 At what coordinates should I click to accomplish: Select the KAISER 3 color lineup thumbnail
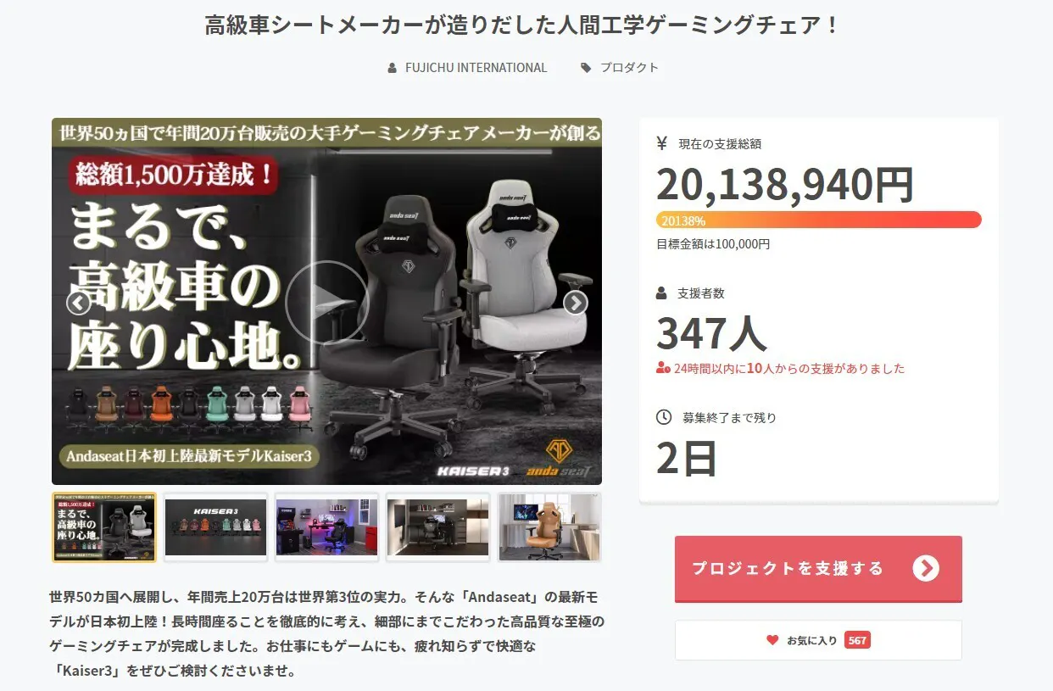(x=215, y=527)
